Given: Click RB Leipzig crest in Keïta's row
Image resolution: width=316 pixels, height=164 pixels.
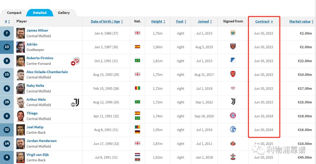Looking at the screenshot, I should [233, 88].
